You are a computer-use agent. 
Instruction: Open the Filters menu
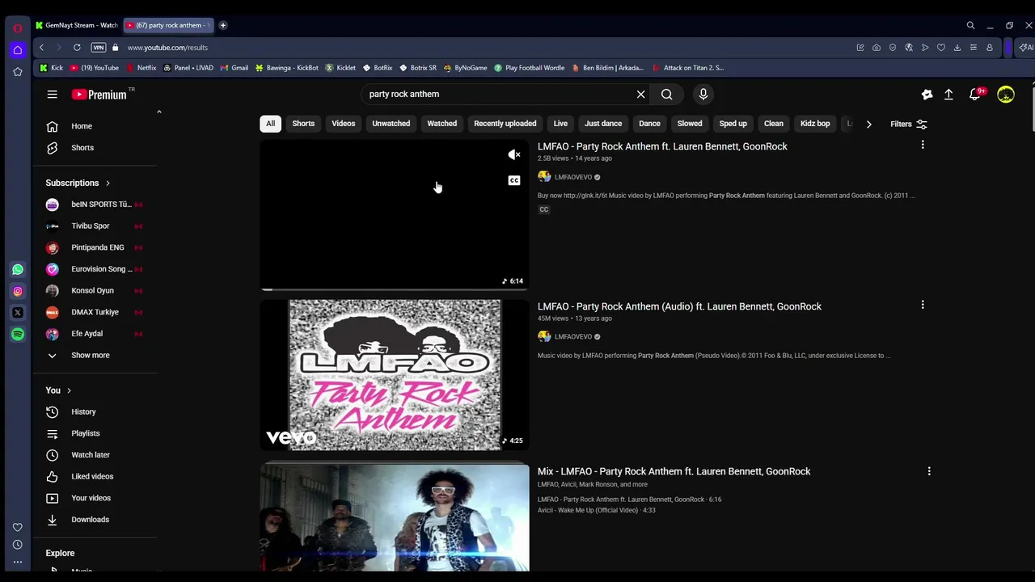point(908,124)
